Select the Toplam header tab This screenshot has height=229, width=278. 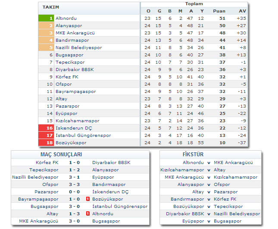point(194,4)
